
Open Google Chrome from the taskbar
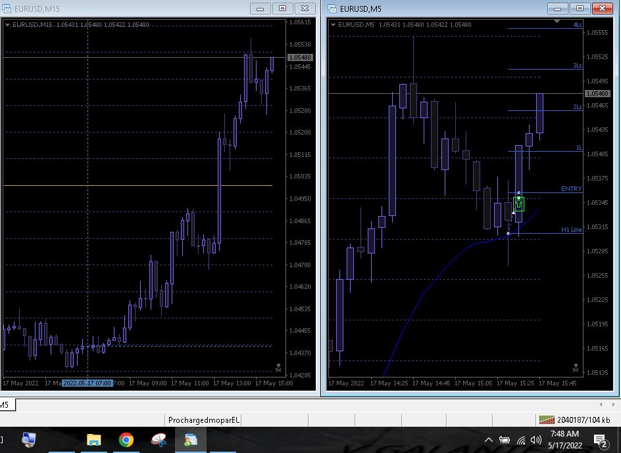(x=126, y=440)
